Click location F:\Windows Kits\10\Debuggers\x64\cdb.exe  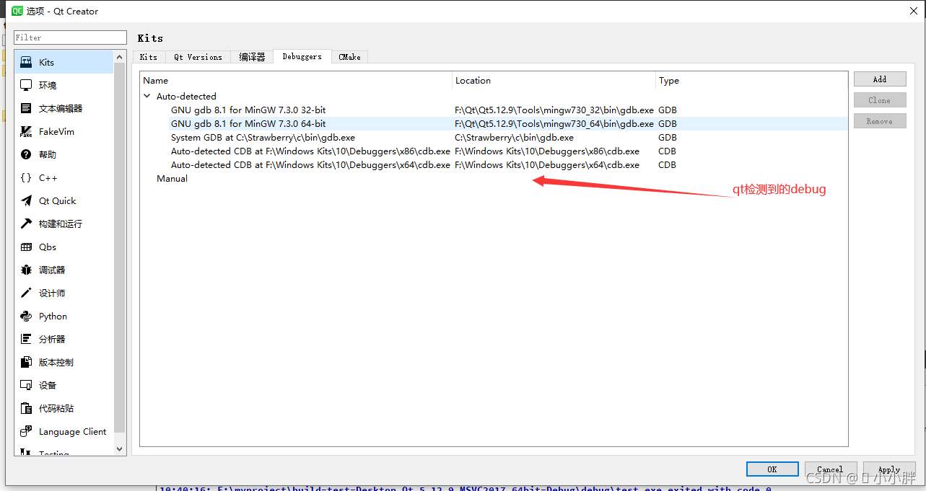[547, 165]
